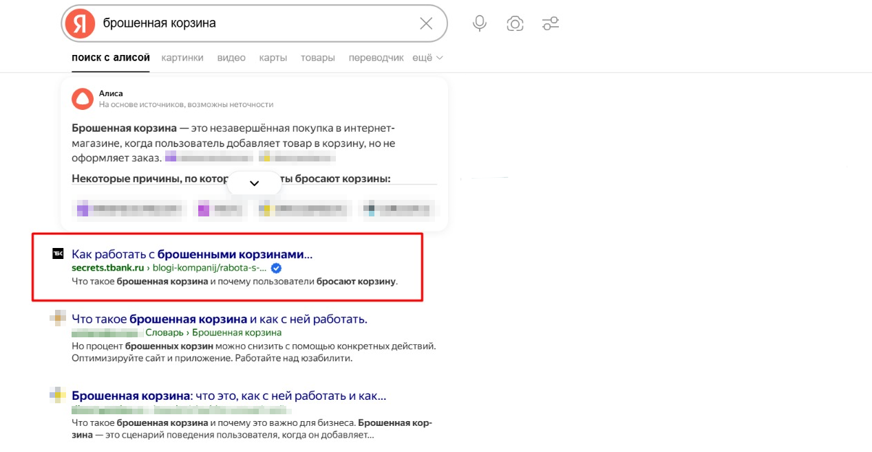
Task: Switch to the «картинки» tab
Action: 182,58
